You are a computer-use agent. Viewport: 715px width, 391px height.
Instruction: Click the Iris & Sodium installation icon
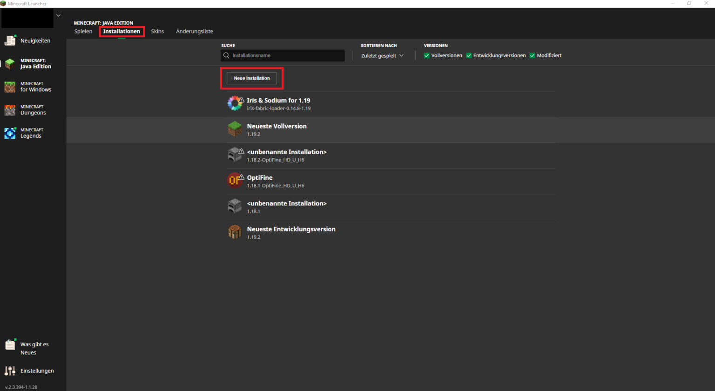click(x=235, y=103)
